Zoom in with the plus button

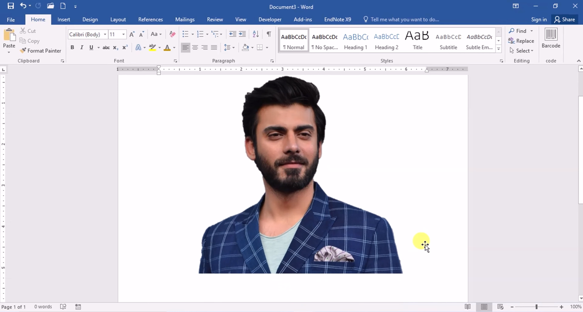[x=561, y=307]
